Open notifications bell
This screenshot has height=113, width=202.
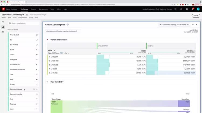coord(193,9)
